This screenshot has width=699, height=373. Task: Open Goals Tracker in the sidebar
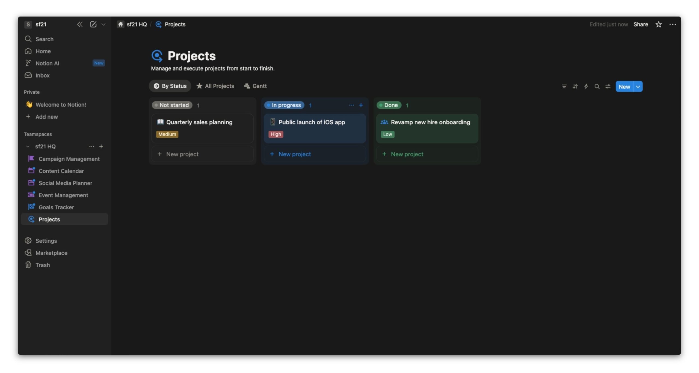[56, 207]
